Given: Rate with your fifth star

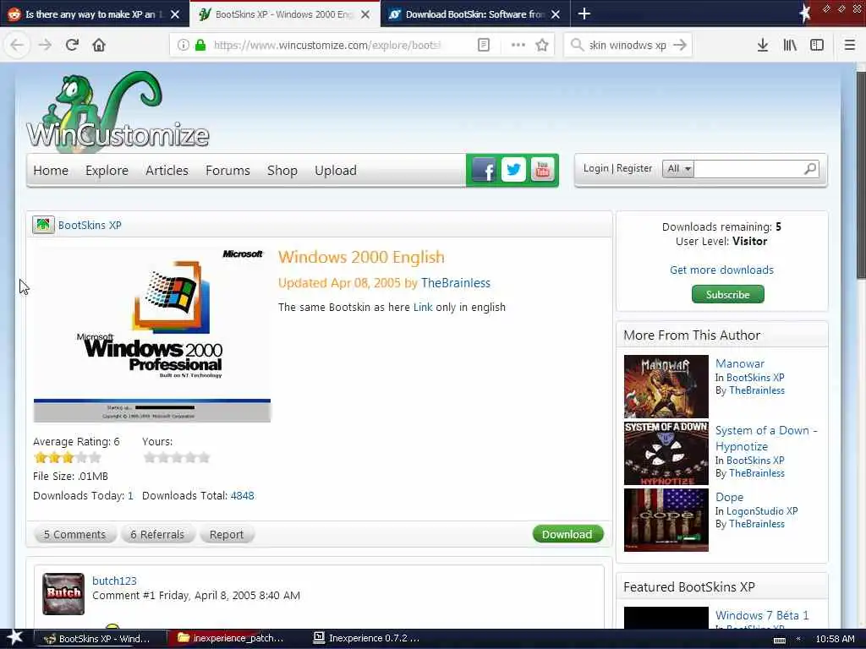Looking at the screenshot, I should [x=204, y=457].
